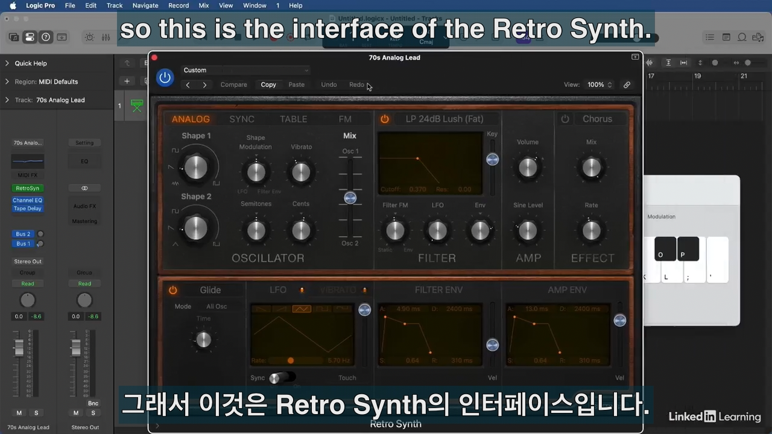Image resolution: width=772 pixels, height=434 pixels.
Task: Open the 70s Analog Lead setting menu
Action: tap(28, 143)
